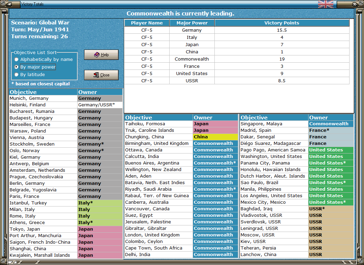This screenshot has height=265, width=364.
Task: Click the British flag icon in title bar
Action: pos(325,4)
